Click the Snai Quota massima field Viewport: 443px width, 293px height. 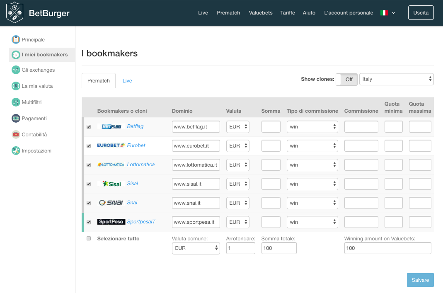[420, 203]
